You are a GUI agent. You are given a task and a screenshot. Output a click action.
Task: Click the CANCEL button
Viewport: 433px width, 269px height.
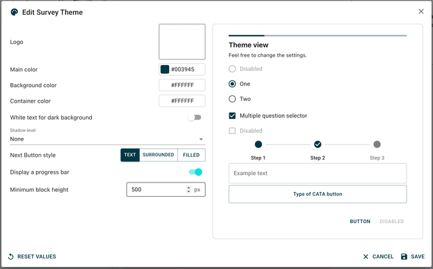[x=378, y=257]
